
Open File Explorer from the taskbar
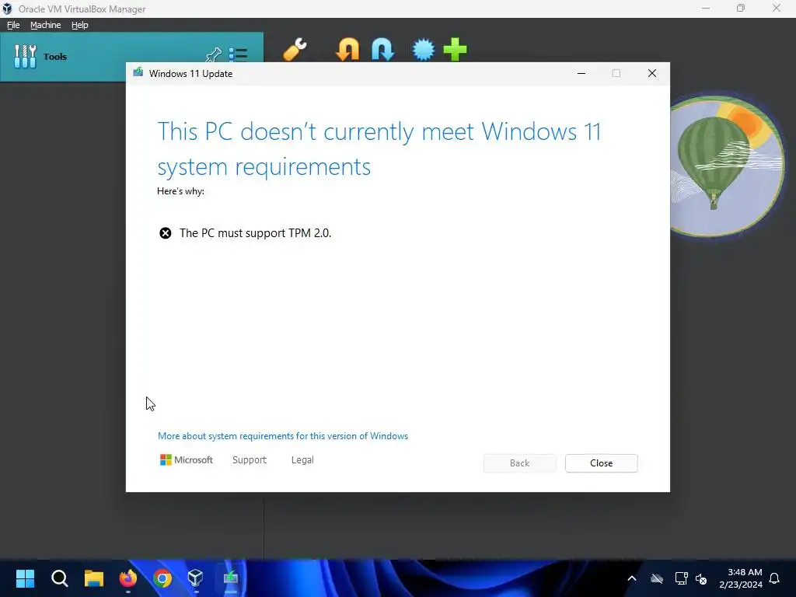pos(94,578)
